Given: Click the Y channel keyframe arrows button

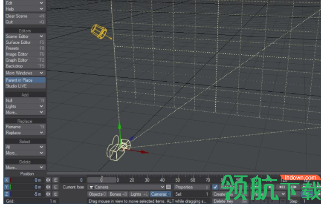Looking at the screenshot, I should (48, 187).
